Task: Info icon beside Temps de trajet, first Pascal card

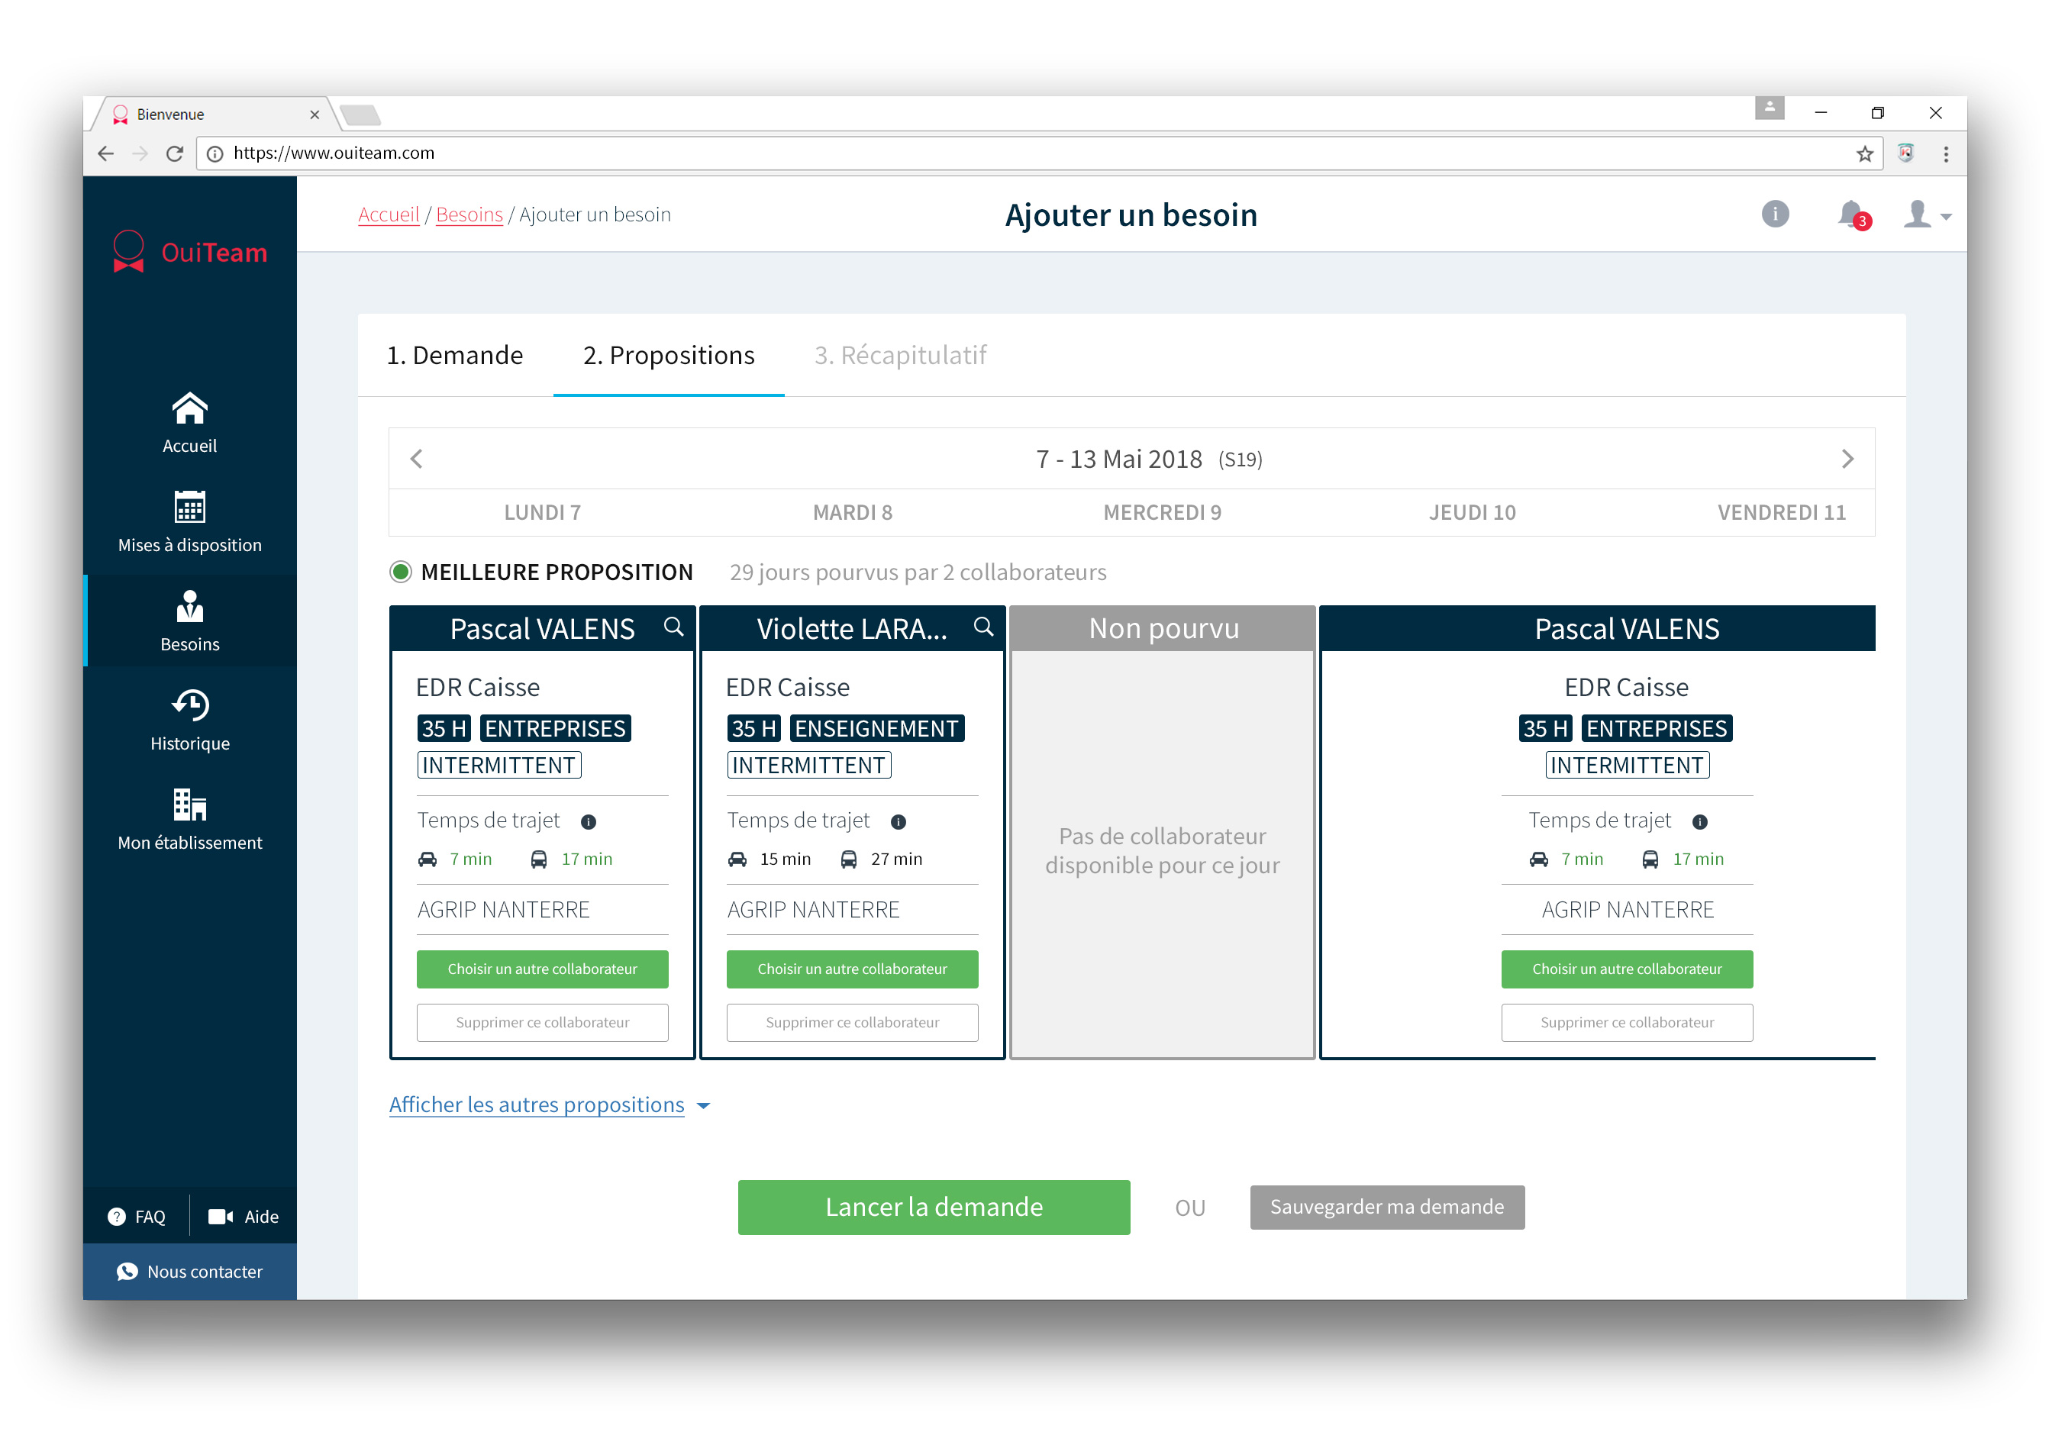Action: click(588, 822)
